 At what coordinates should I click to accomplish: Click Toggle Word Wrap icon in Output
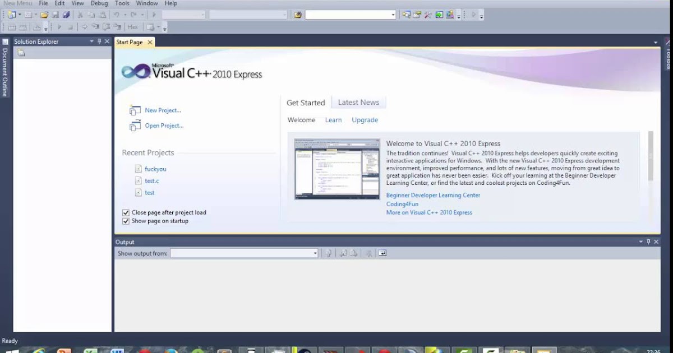tap(382, 253)
